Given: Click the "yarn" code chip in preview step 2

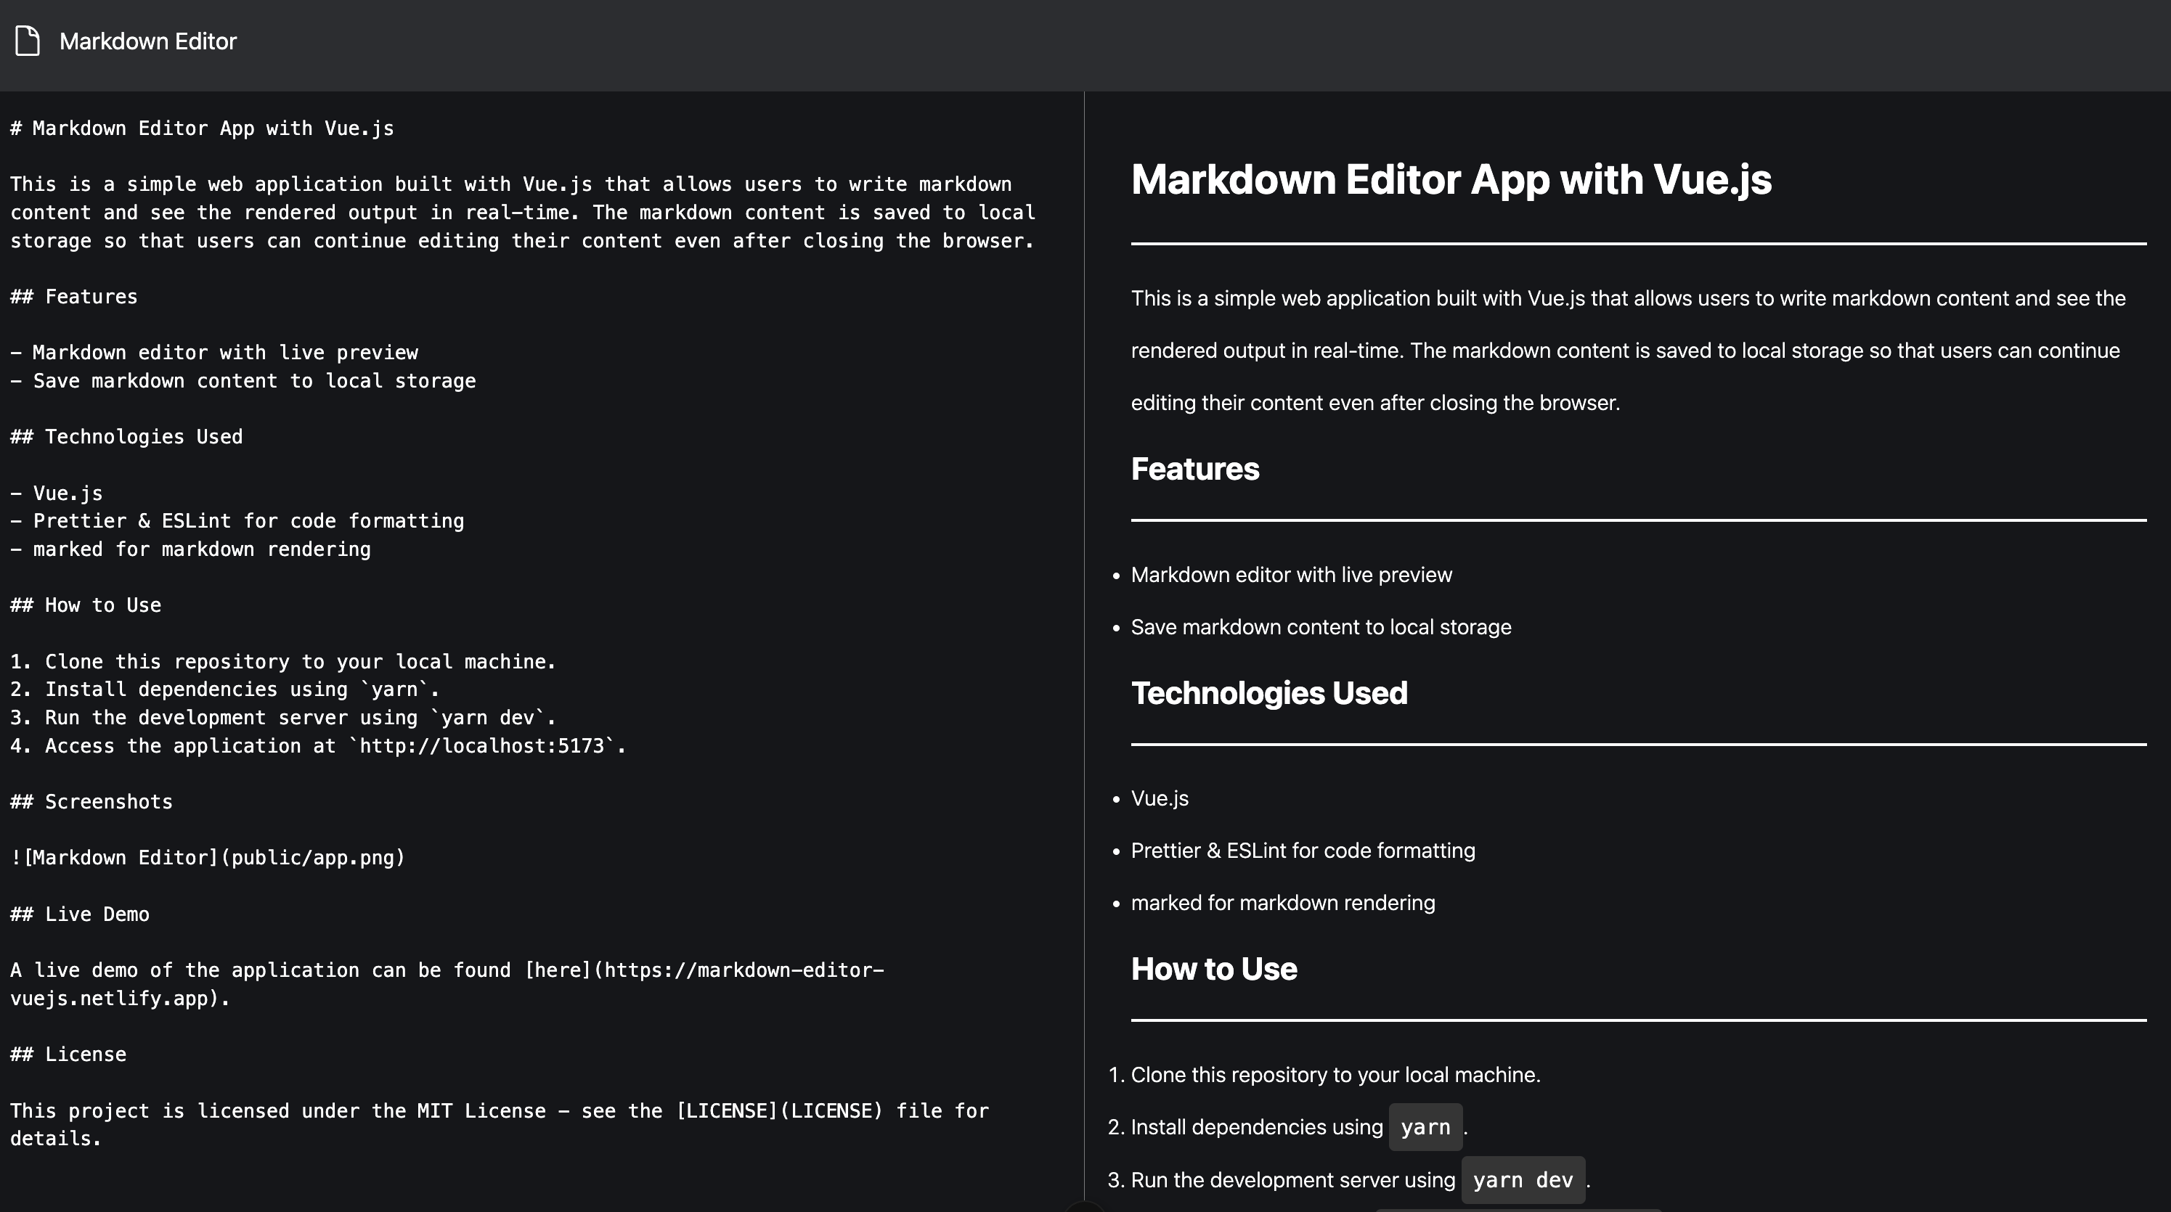Looking at the screenshot, I should pos(1425,1127).
